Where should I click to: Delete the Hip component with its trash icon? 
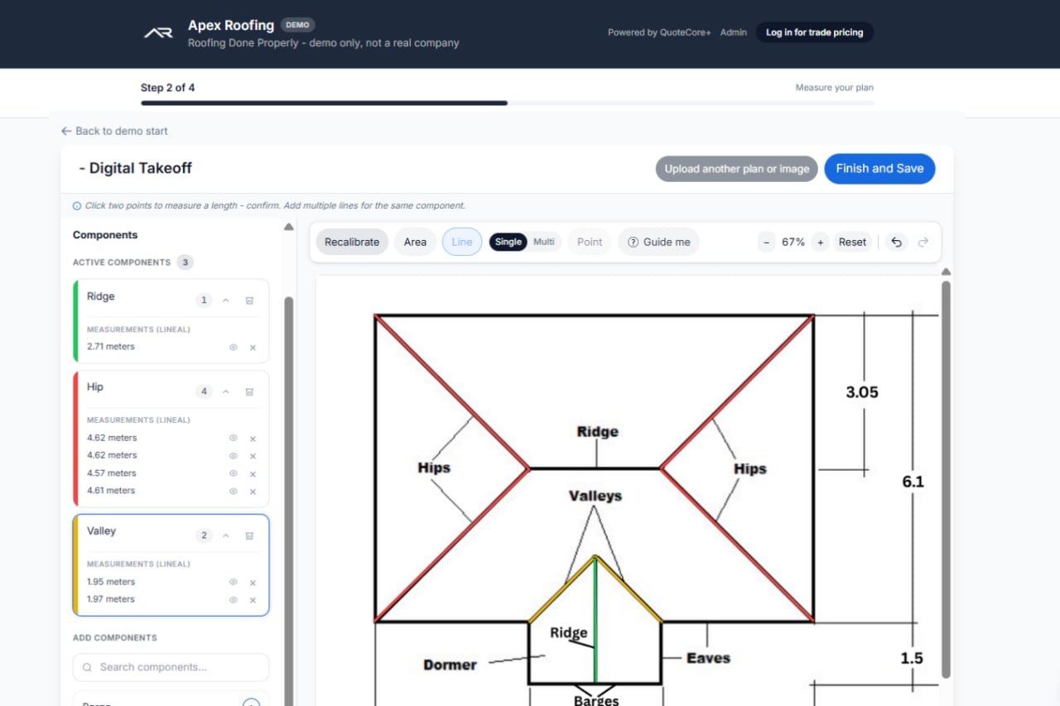point(249,391)
